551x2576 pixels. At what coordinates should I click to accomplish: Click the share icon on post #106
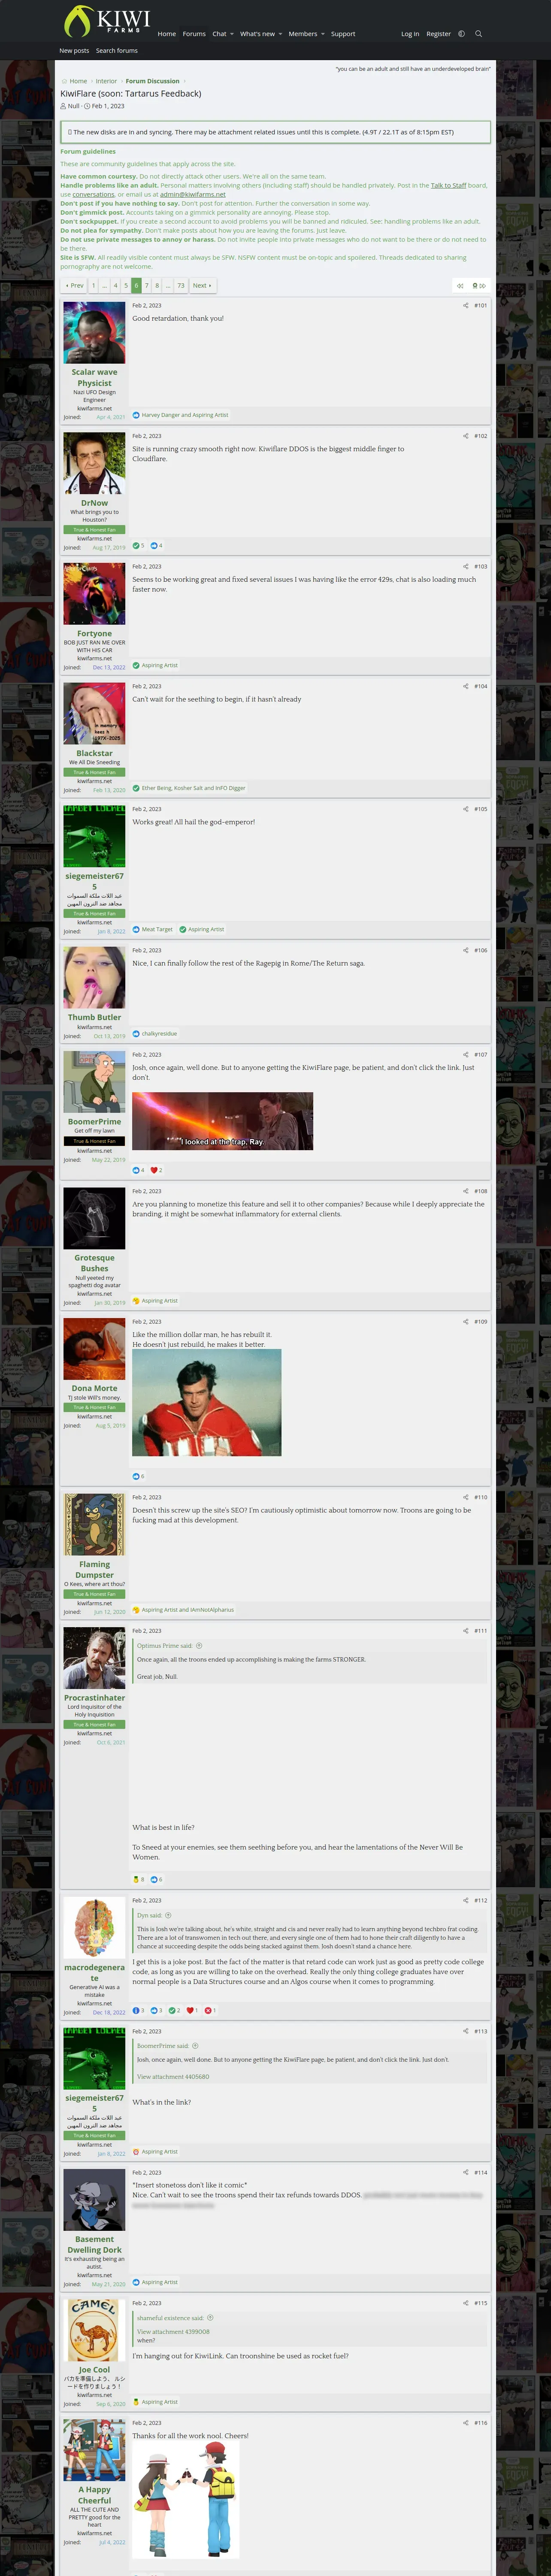pos(466,950)
